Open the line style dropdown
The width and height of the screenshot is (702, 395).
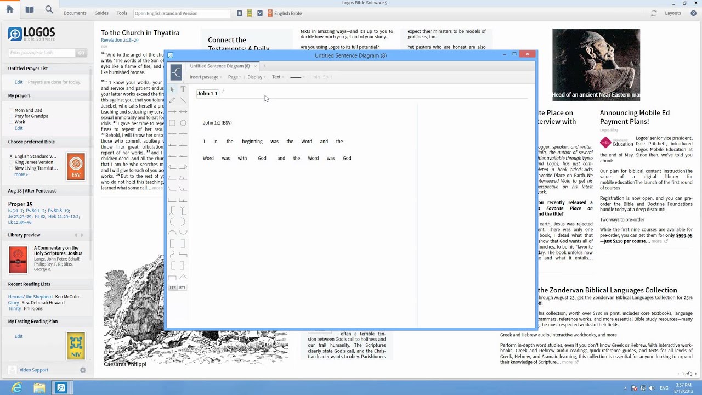pos(297,77)
